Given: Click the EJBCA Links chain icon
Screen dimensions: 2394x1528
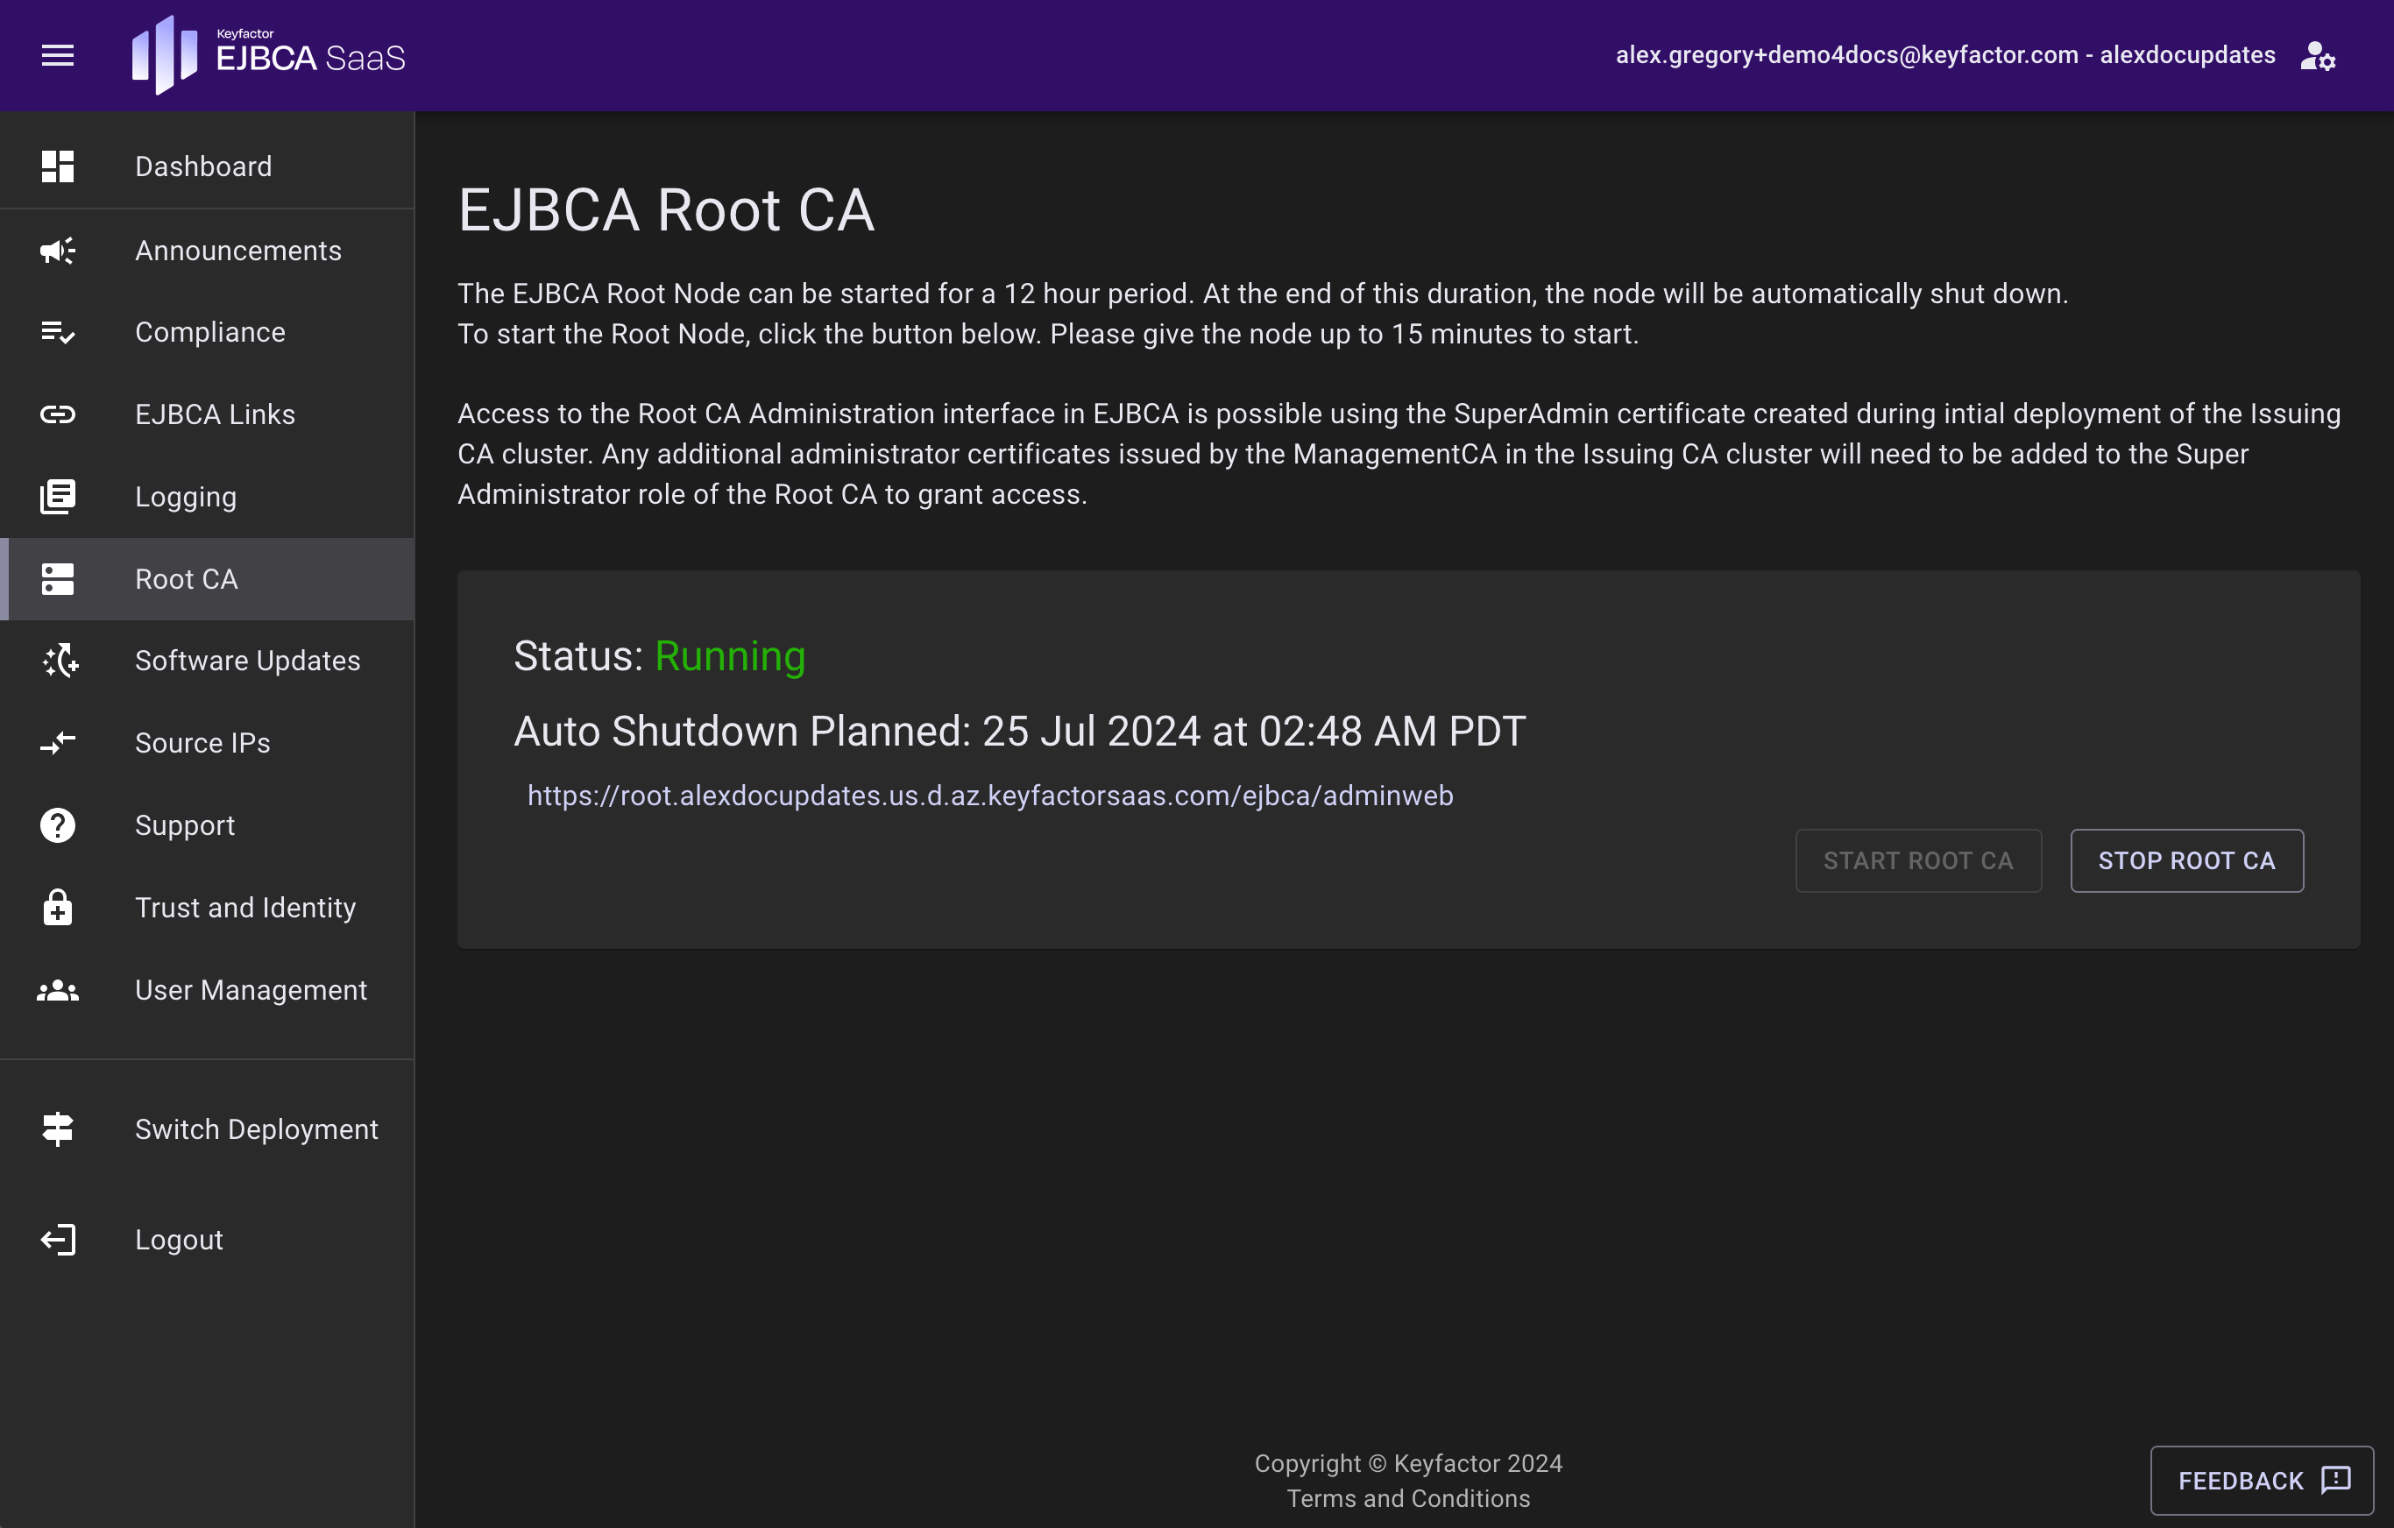Looking at the screenshot, I should [58, 414].
